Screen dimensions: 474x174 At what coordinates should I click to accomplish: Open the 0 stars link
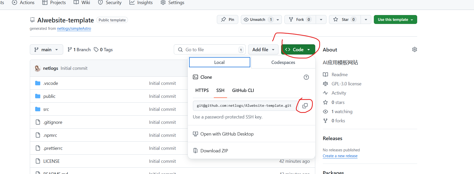click(338, 102)
